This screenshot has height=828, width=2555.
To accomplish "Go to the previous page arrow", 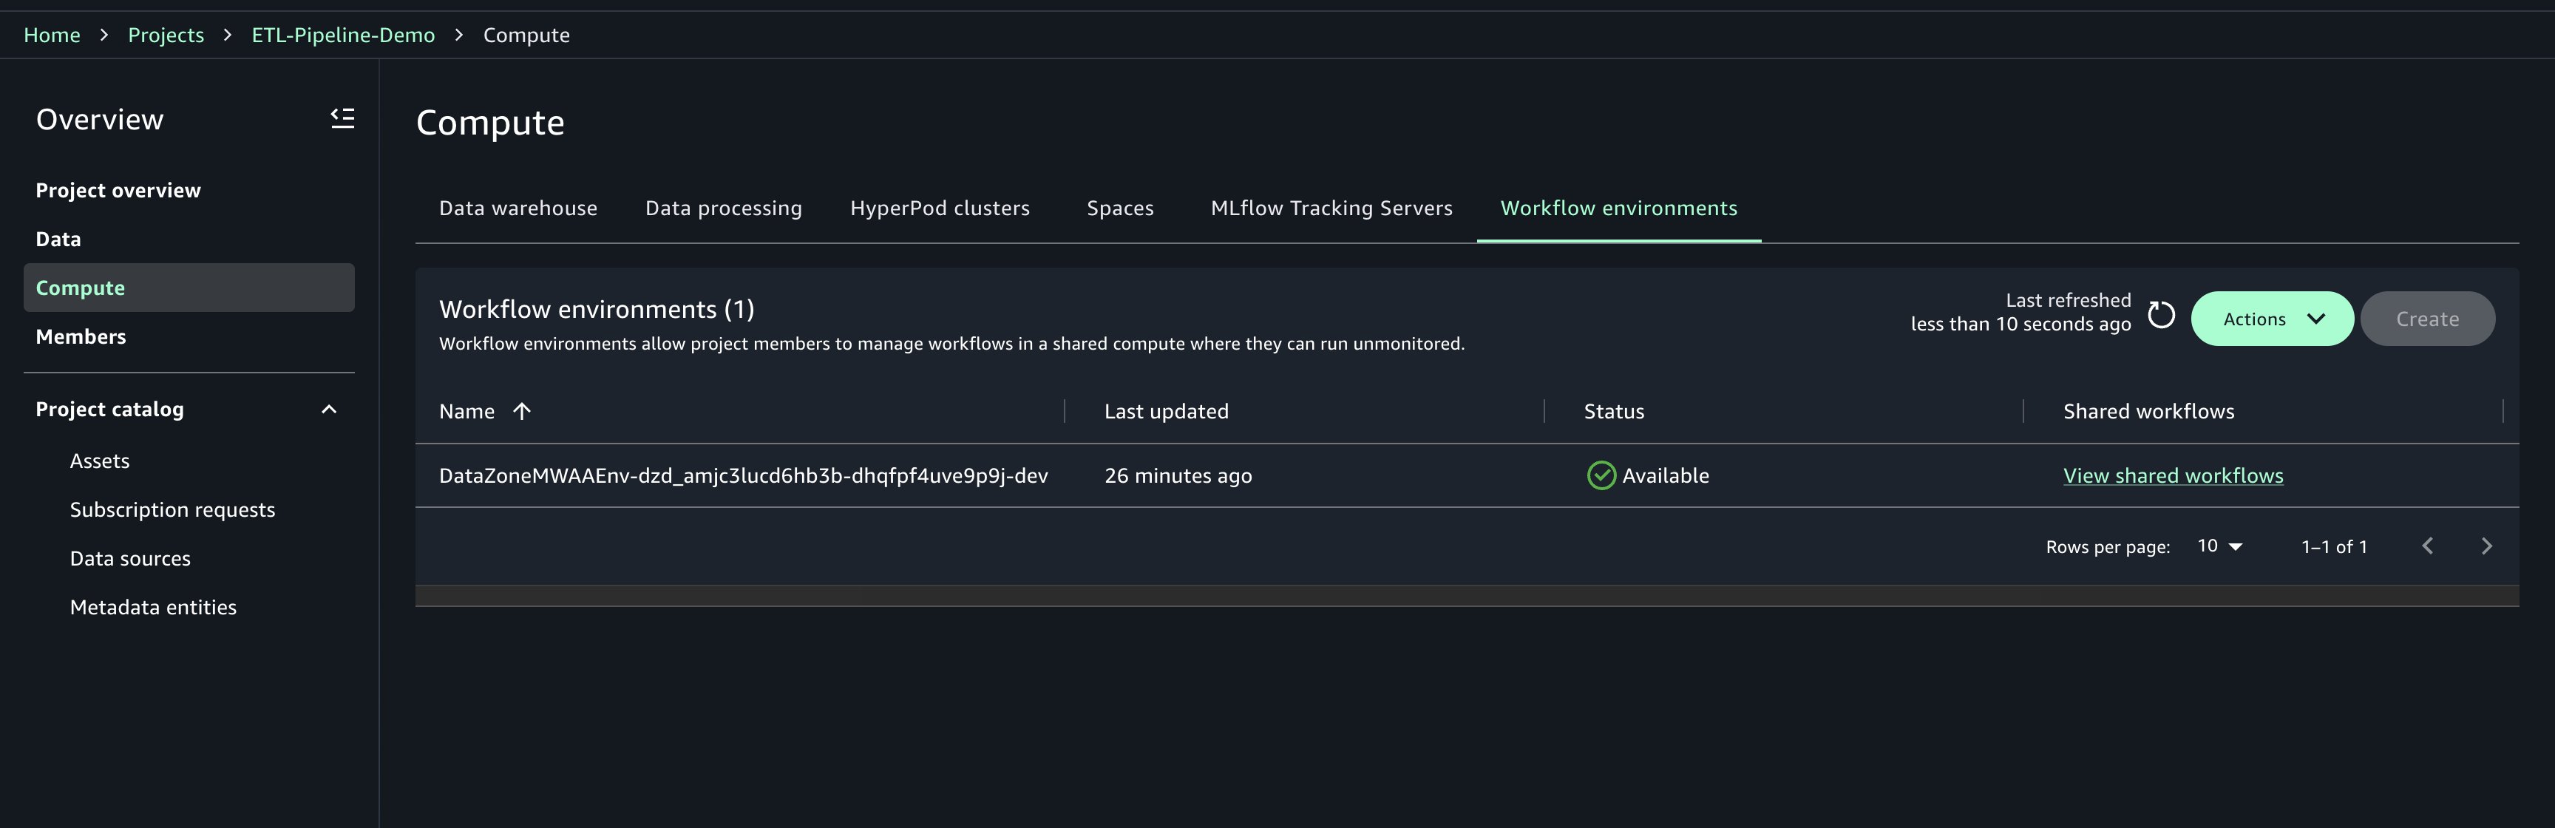I will (2427, 546).
